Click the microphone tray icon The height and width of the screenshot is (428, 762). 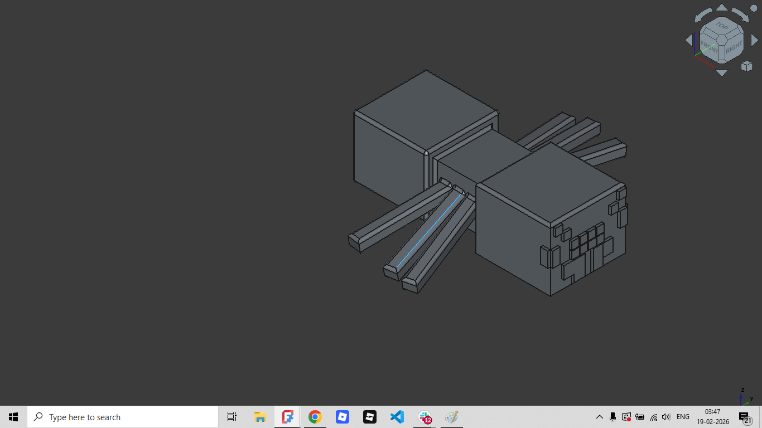[x=613, y=417]
